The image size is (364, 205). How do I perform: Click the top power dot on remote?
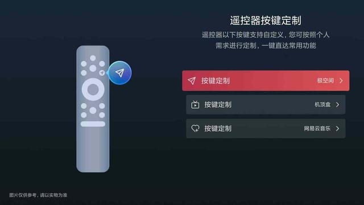93,58
